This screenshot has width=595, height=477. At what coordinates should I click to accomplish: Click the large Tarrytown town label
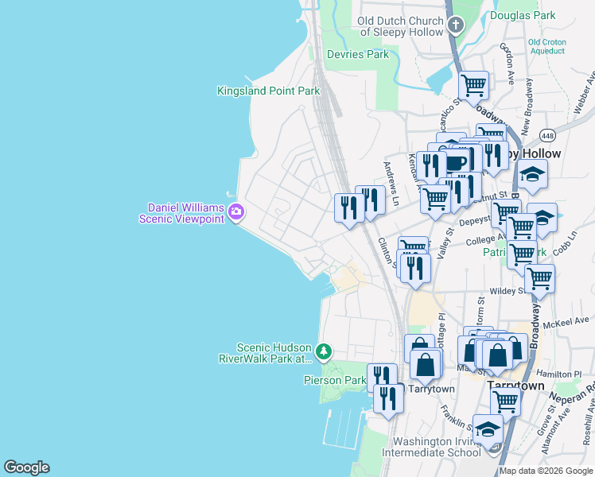pyautogui.click(x=515, y=386)
